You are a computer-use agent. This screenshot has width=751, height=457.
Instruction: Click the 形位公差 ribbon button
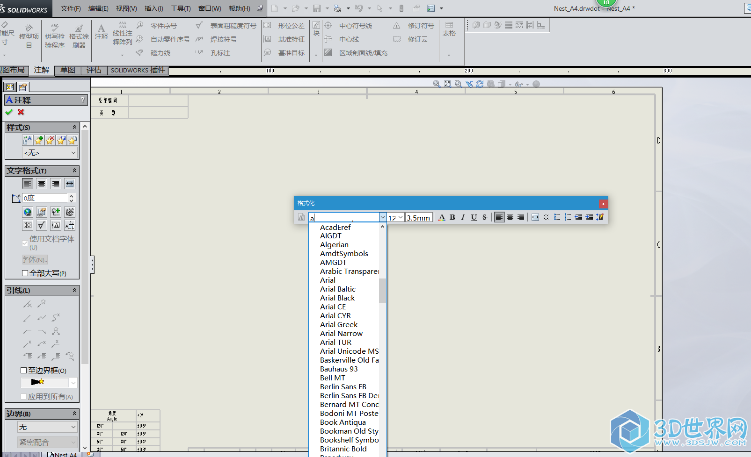point(284,26)
